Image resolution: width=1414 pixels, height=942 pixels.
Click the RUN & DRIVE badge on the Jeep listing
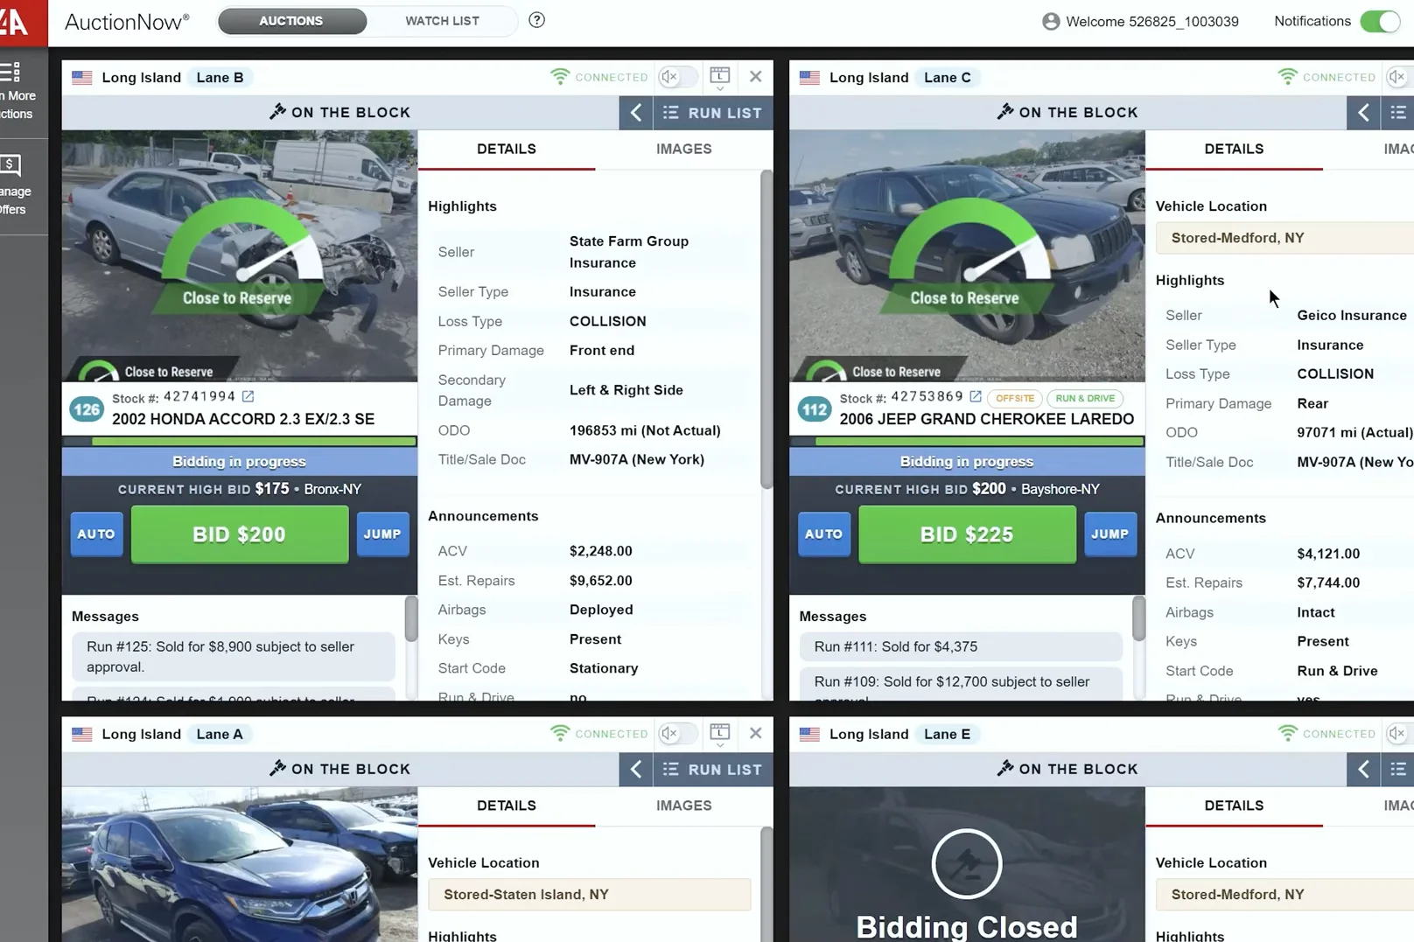point(1085,398)
